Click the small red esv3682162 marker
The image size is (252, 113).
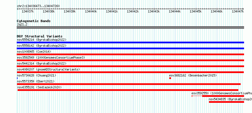pyautogui.click(x=170, y=78)
